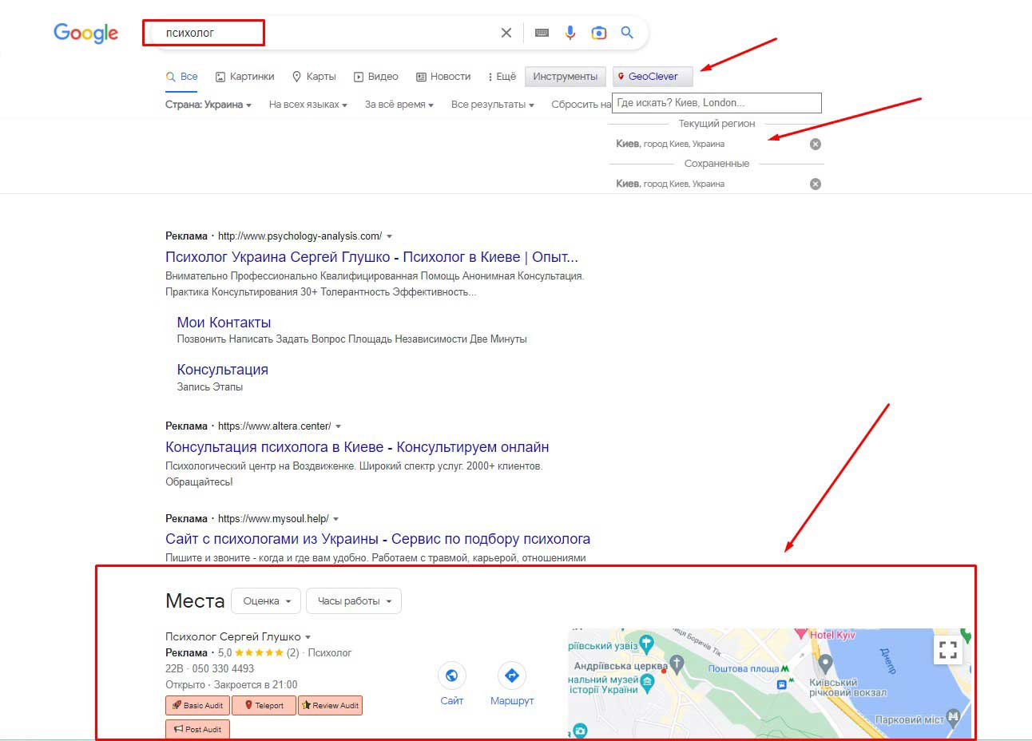
Task: Switch to the Карты tab
Action: point(314,77)
